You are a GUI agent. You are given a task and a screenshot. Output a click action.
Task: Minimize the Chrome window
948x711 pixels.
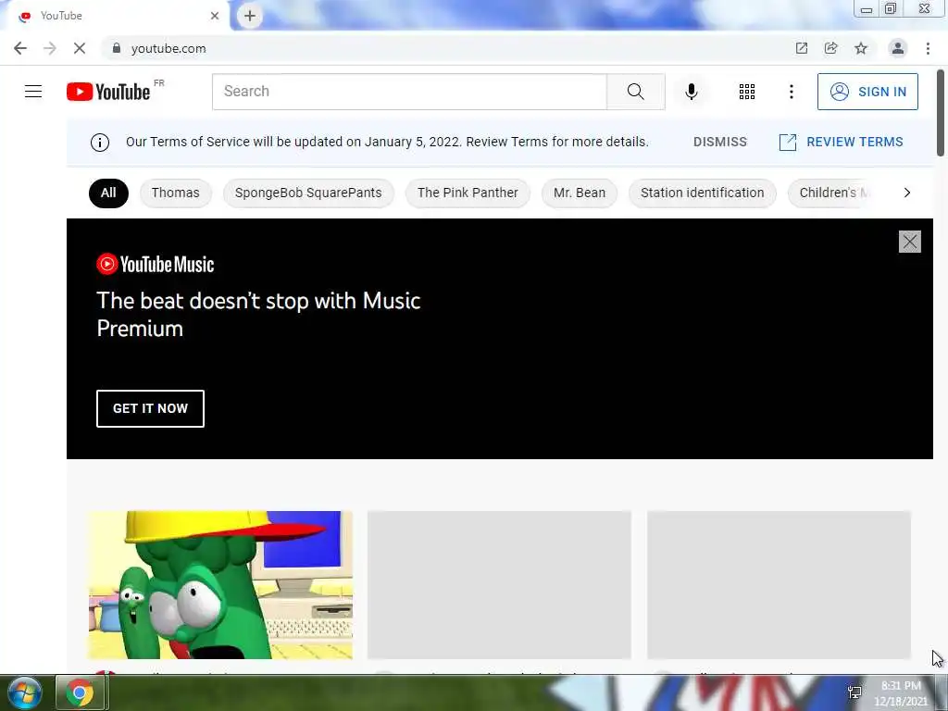(x=866, y=9)
